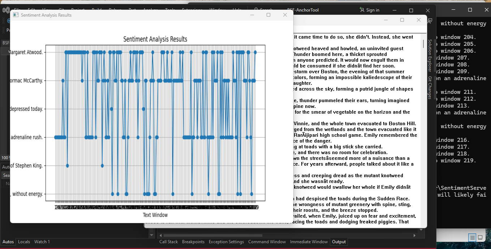Minimize the Visual Studio window
This screenshot has height=249, width=491.
click(394, 10)
